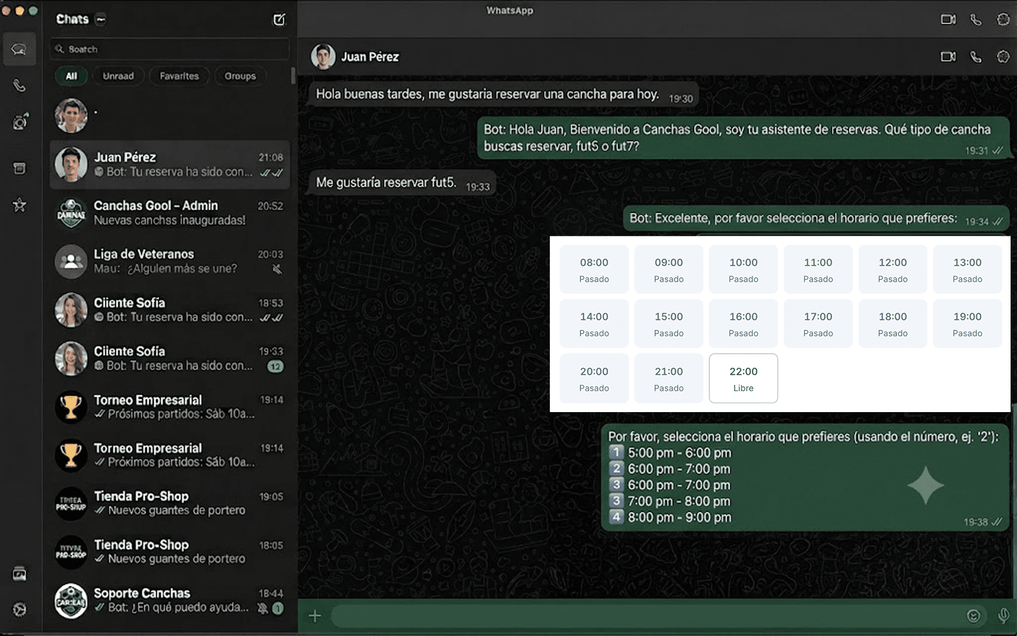Click the '8:00 pm - 9:00 pm' option text
Image resolution: width=1017 pixels, height=636 pixels.
(x=679, y=518)
